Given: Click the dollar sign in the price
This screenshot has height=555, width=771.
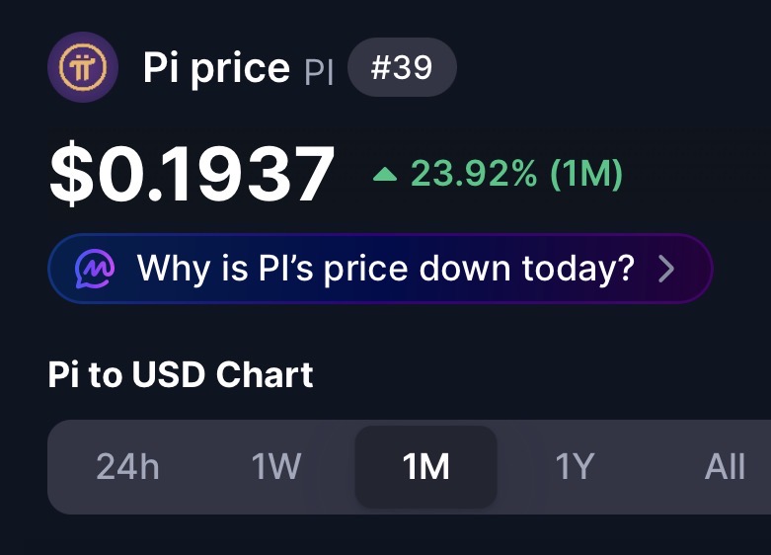Looking at the screenshot, I should (x=72, y=173).
